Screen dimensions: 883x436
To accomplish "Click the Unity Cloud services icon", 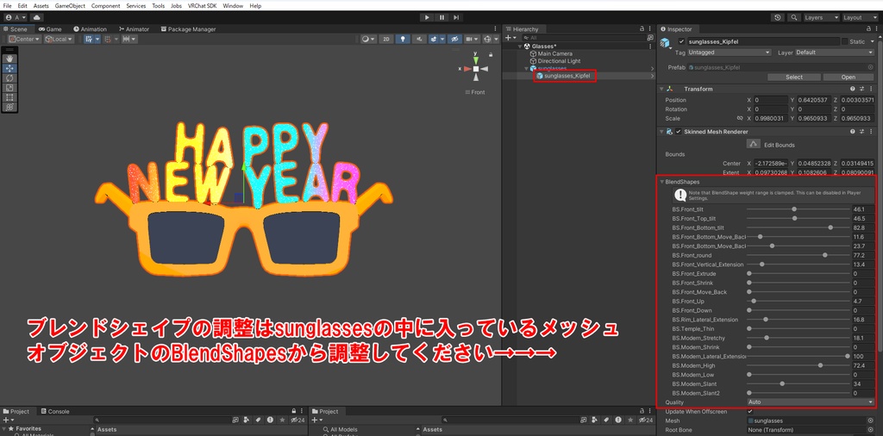I will click(x=37, y=17).
